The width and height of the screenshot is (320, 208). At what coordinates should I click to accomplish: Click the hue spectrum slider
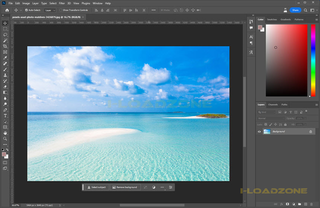point(313,60)
